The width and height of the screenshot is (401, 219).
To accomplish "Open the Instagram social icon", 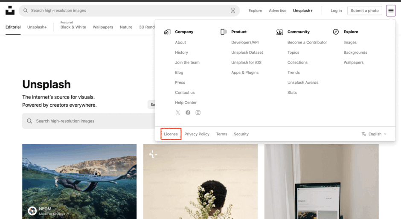I will coord(198,113).
